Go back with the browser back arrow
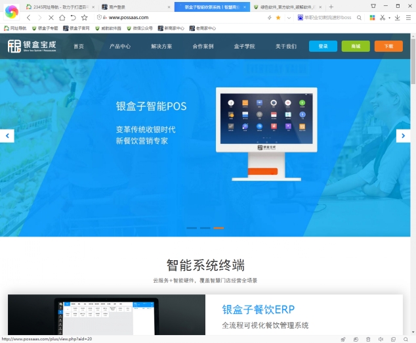This screenshot has height=343, width=416. point(29,18)
